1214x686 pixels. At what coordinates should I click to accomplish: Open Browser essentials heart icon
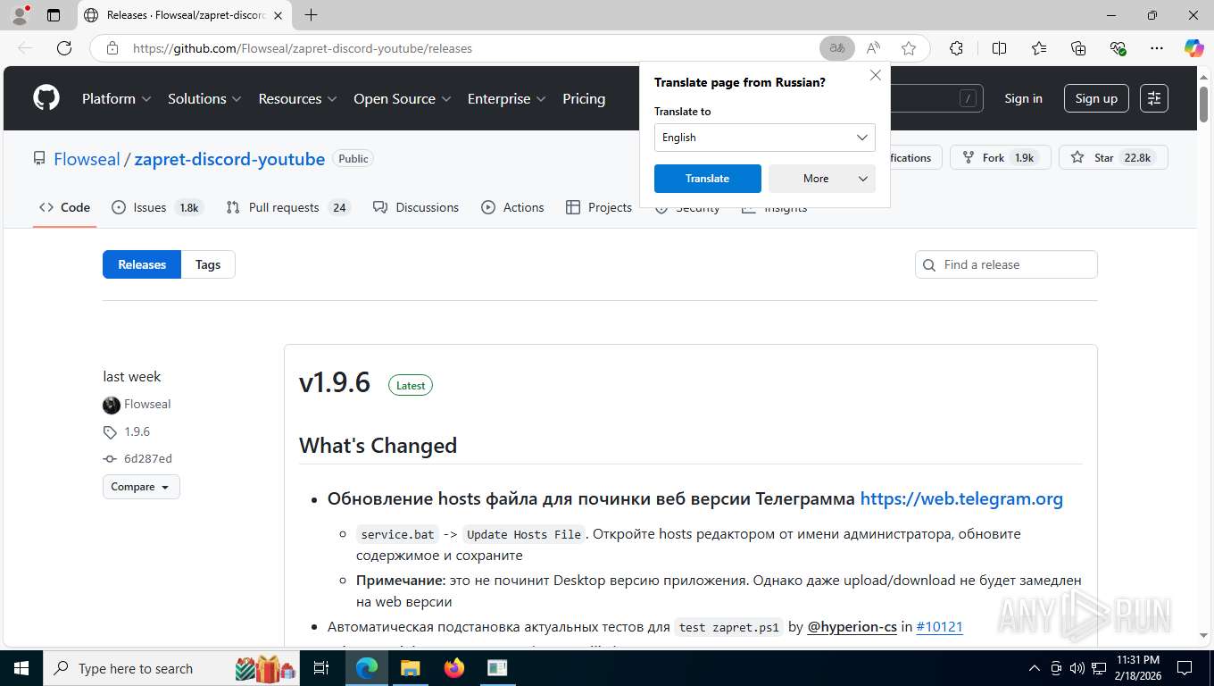click(1118, 48)
